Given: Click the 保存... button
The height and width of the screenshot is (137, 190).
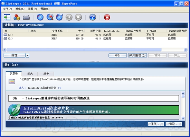Looking at the screenshot, I should [156, 124].
